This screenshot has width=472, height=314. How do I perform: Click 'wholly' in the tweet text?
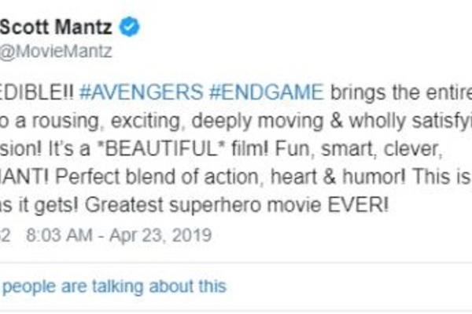tap(377, 120)
